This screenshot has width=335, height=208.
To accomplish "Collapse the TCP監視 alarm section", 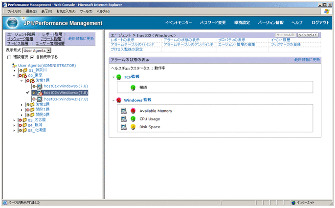I will [x=113, y=77].
